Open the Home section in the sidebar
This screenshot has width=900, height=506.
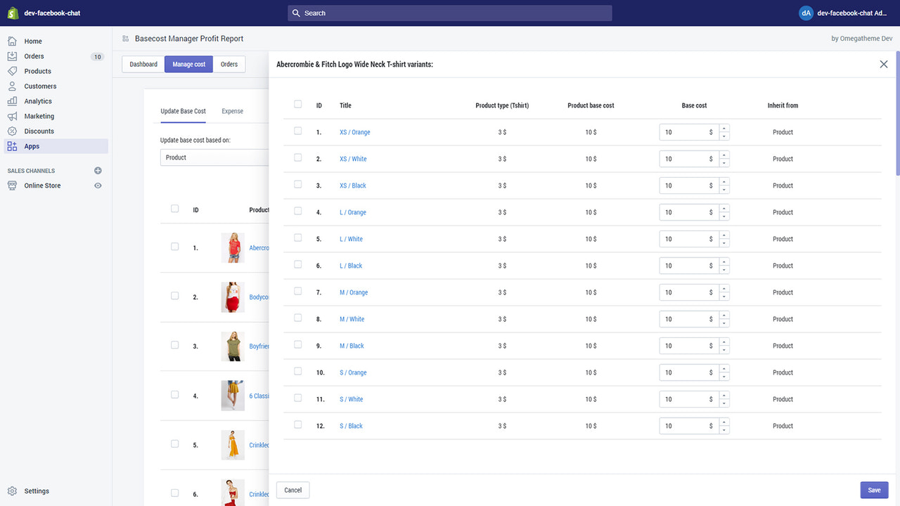[x=32, y=41]
